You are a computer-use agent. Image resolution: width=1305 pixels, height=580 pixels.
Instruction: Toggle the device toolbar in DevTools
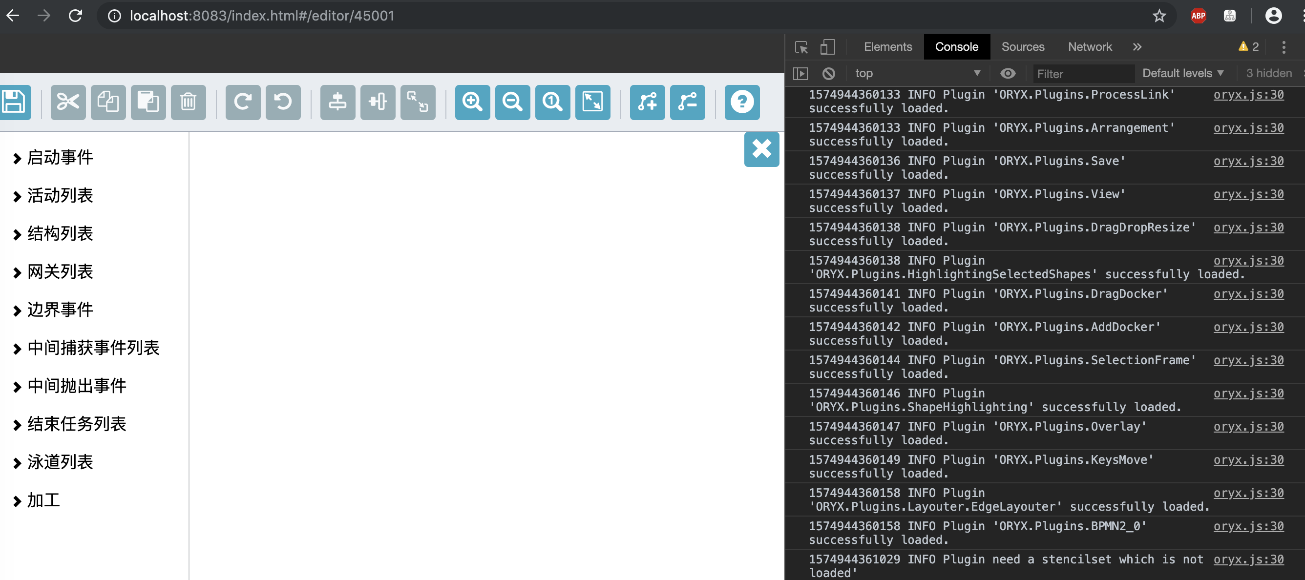[x=827, y=47]
